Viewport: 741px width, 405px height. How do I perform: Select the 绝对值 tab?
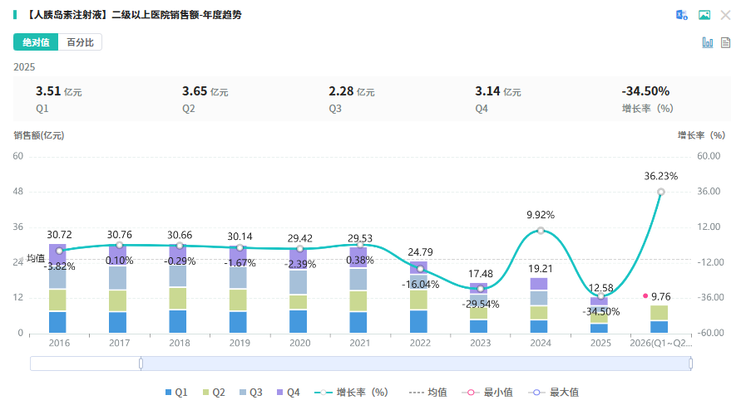[36, 42]
